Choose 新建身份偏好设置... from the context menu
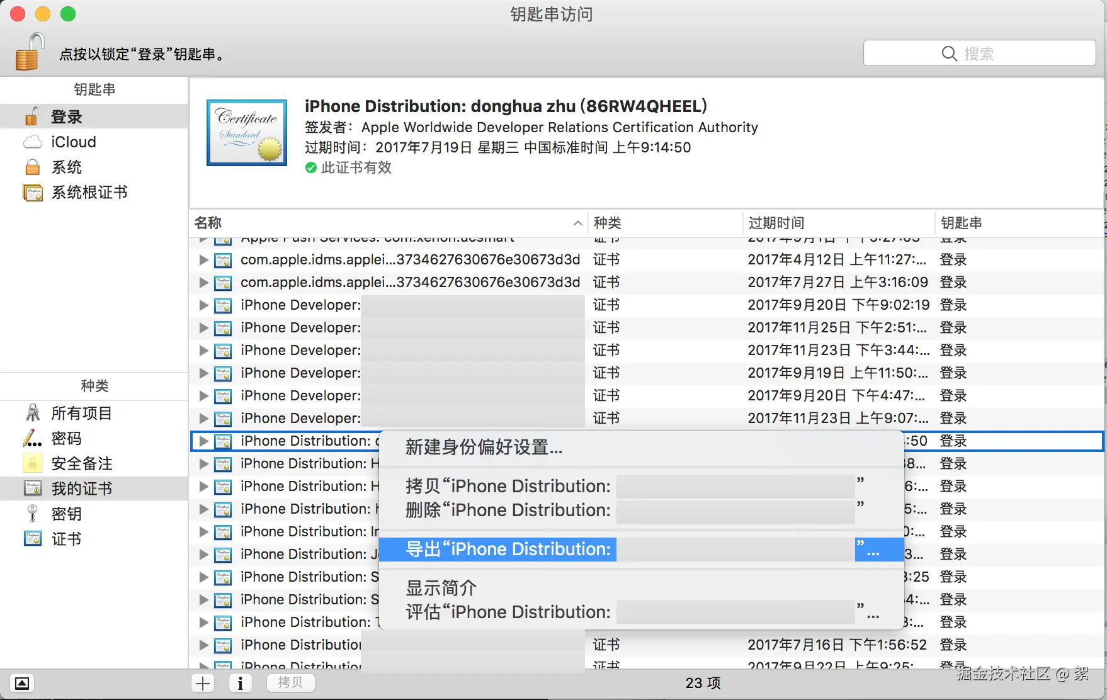This screenshot has width=1107, height=700. click(x=641, y=448)
